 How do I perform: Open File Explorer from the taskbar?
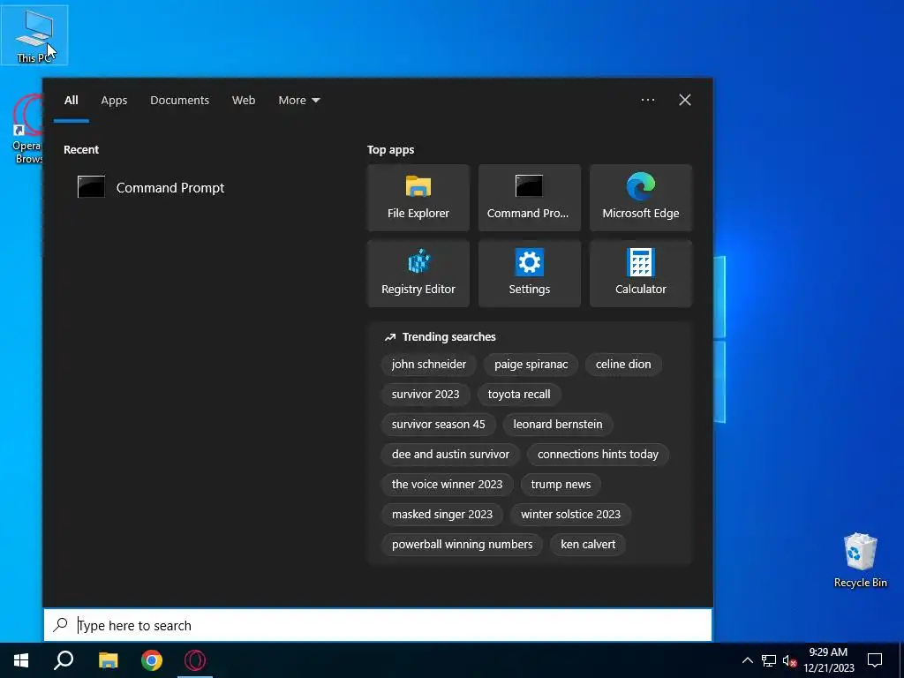click(108, 660)
